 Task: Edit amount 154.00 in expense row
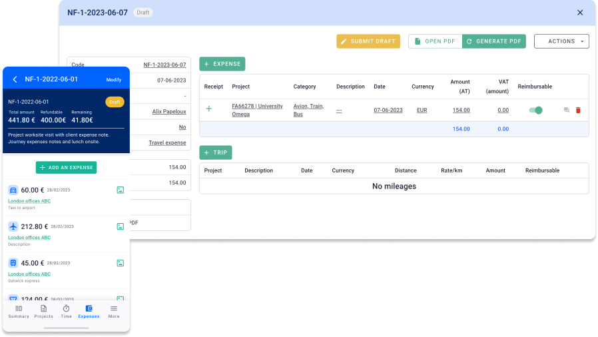coord(461,110)
